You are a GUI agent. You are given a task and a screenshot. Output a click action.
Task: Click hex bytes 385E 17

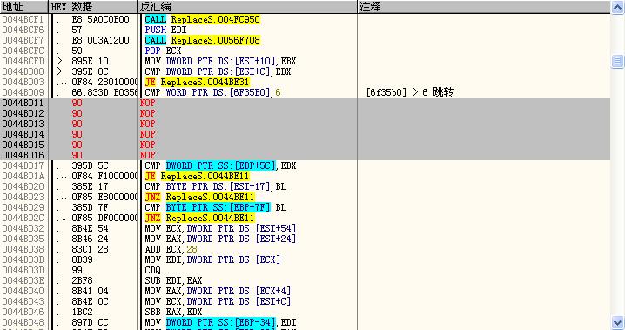click(90, 186)
